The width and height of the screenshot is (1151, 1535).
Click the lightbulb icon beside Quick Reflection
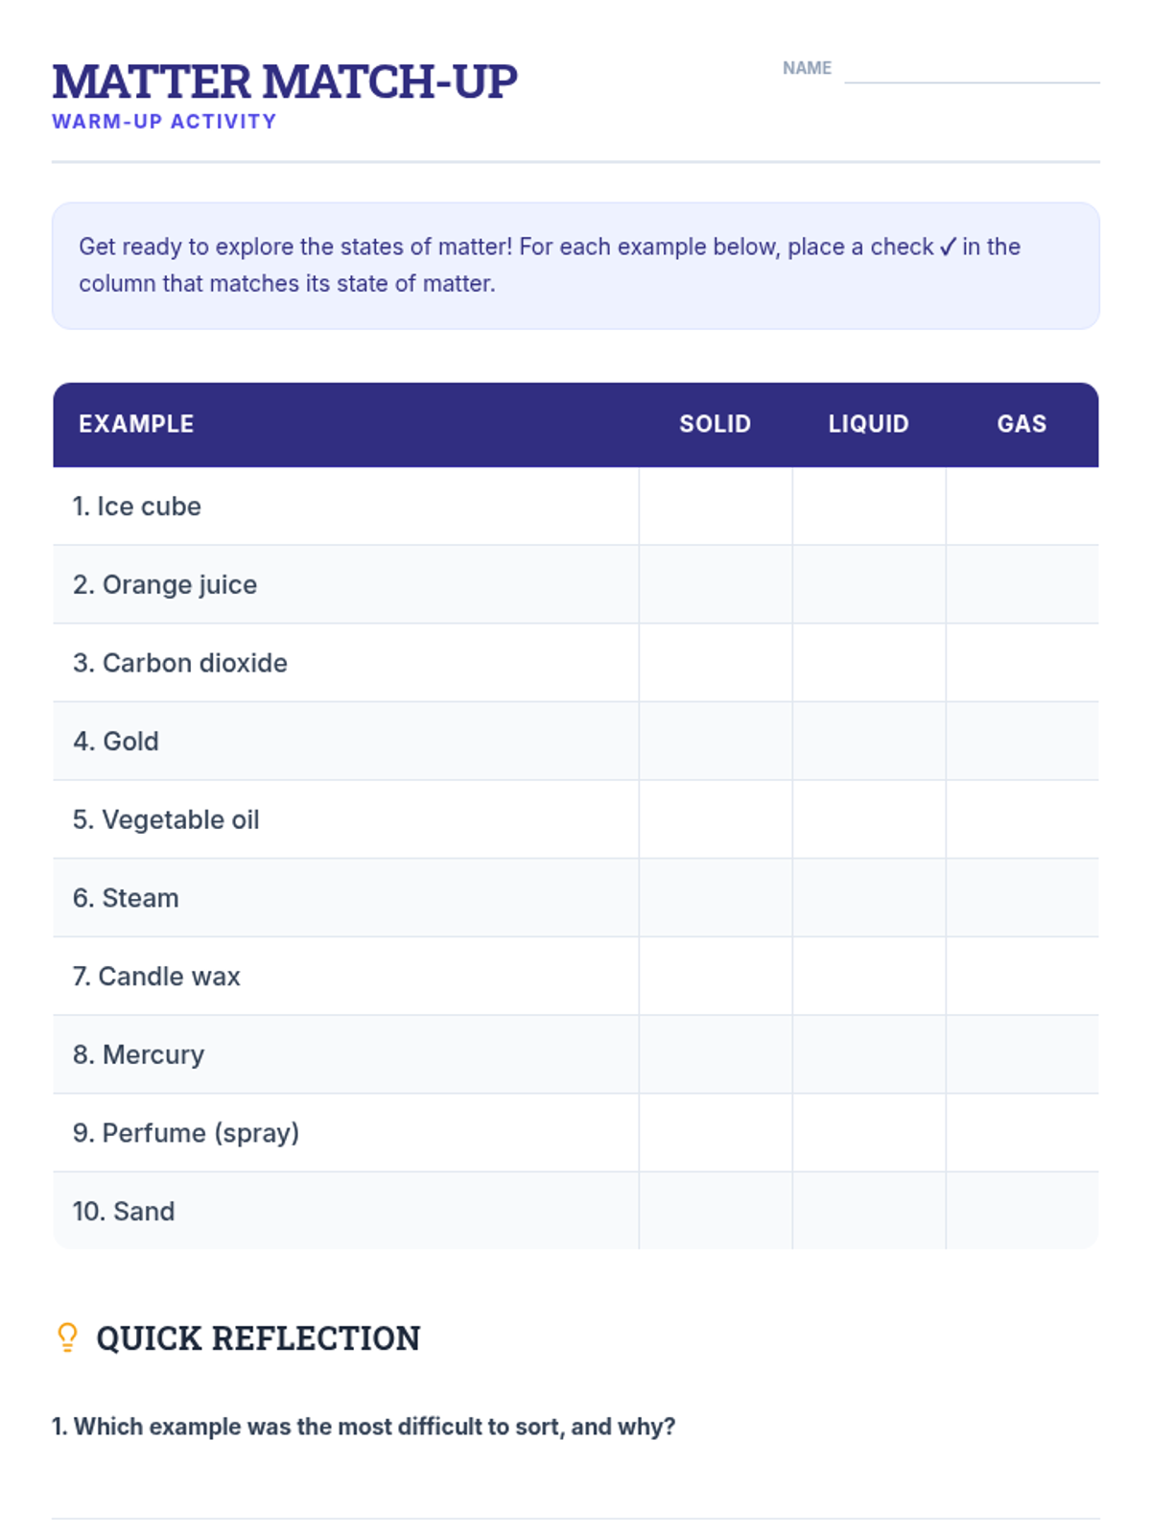pos(67,1337)
